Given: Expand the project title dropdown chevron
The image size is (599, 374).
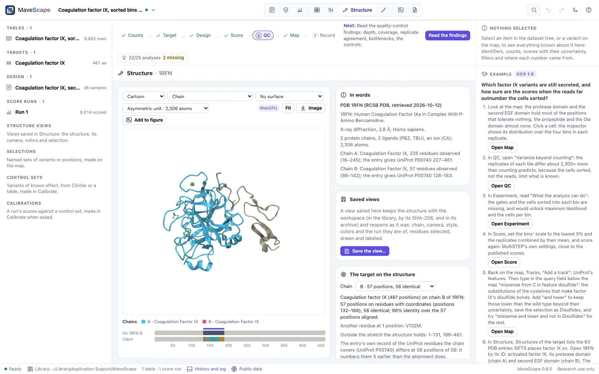Looking at the screenshot, I should (x=153, y=10).
